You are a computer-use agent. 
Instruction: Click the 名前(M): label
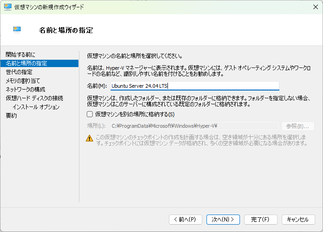pos(97,86)
